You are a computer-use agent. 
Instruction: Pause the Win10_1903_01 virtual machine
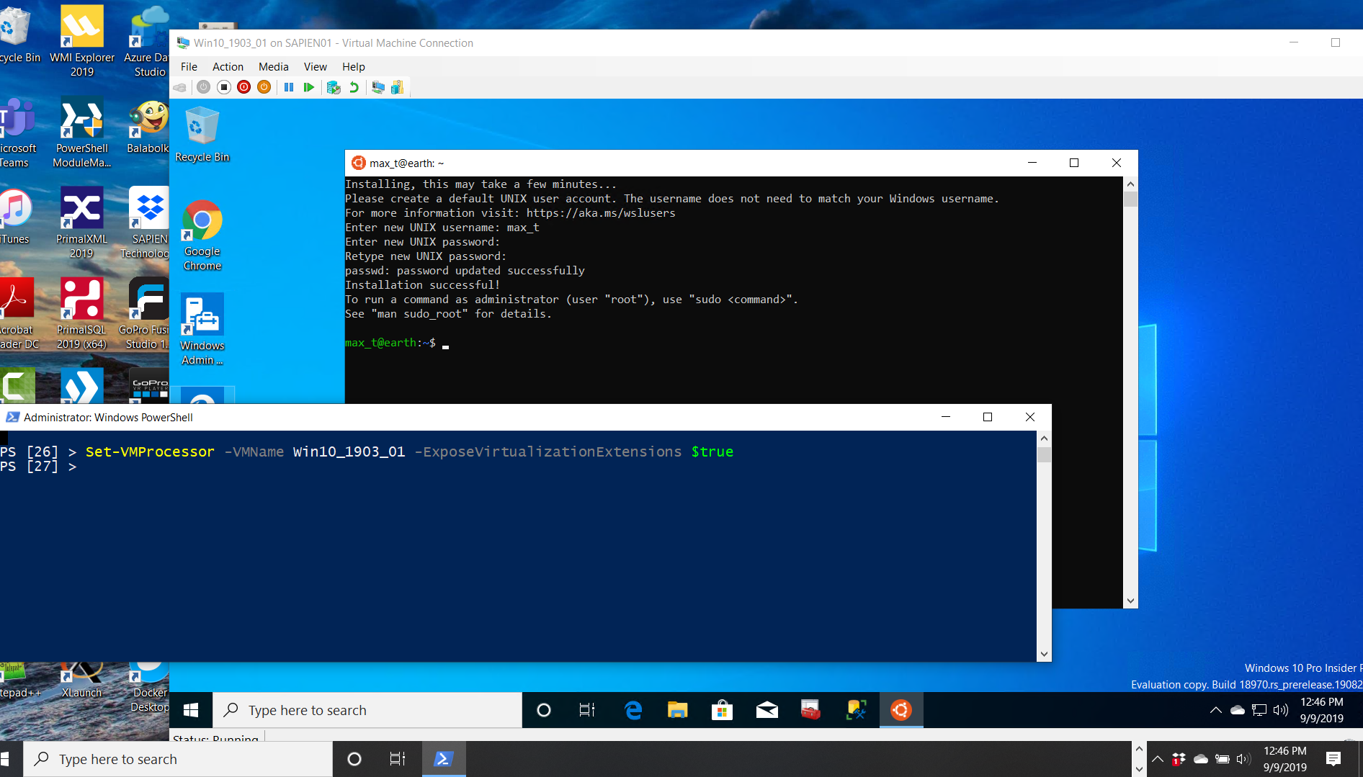pos(289,87)
